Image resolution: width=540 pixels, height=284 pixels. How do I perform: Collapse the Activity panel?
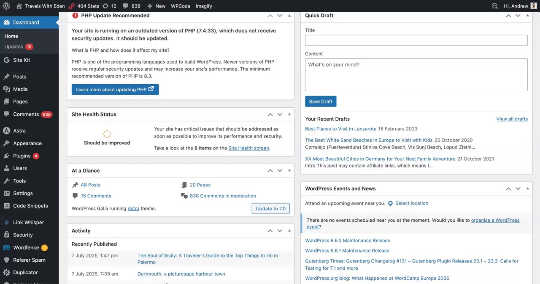tap(289, 231)
